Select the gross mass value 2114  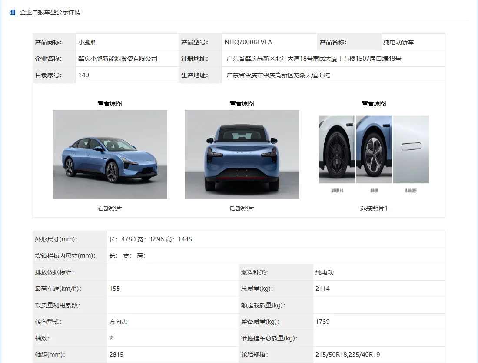click(x=322, y=289)
